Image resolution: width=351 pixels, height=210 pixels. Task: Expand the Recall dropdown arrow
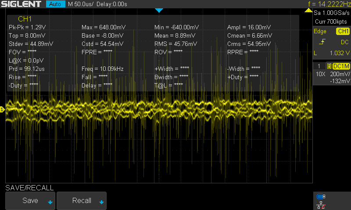101,202
